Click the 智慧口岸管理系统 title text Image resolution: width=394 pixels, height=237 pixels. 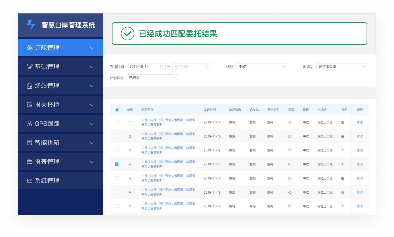(68, 25)
